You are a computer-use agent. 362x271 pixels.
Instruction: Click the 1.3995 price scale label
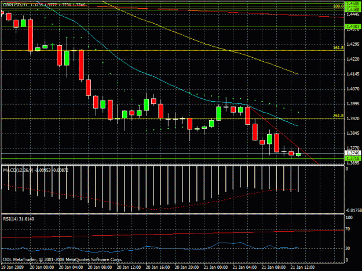[x=353, y=104]
